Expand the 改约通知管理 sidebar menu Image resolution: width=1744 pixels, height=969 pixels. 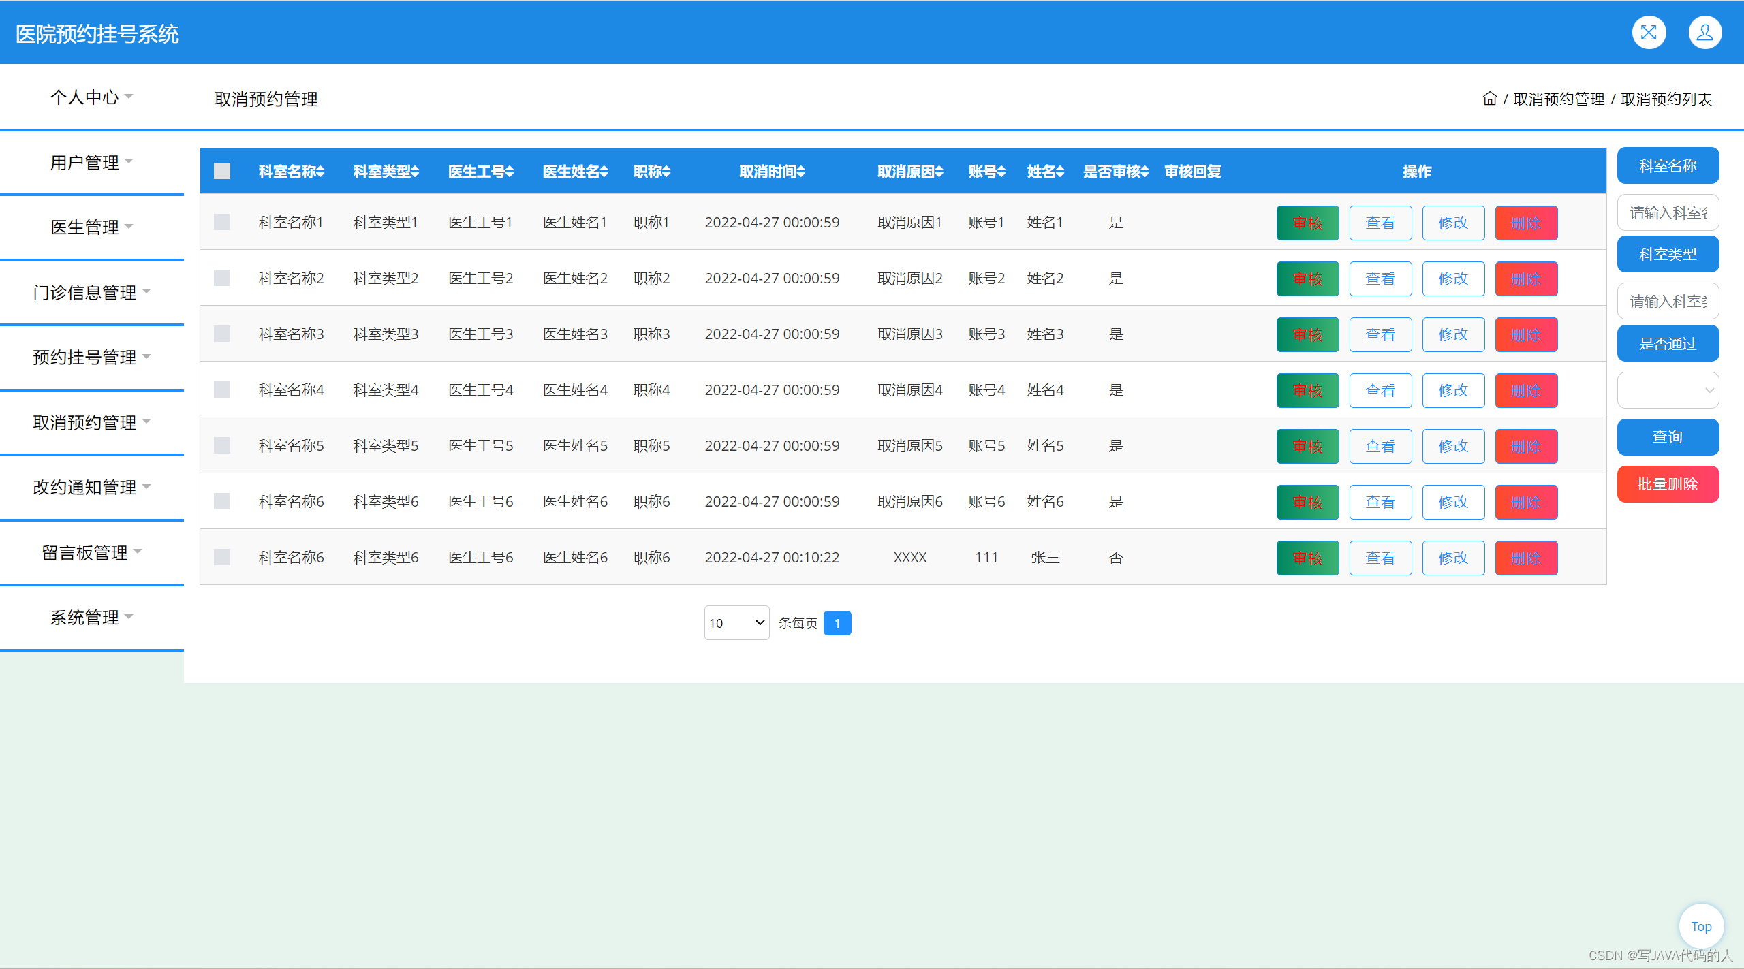click(91, 487)
